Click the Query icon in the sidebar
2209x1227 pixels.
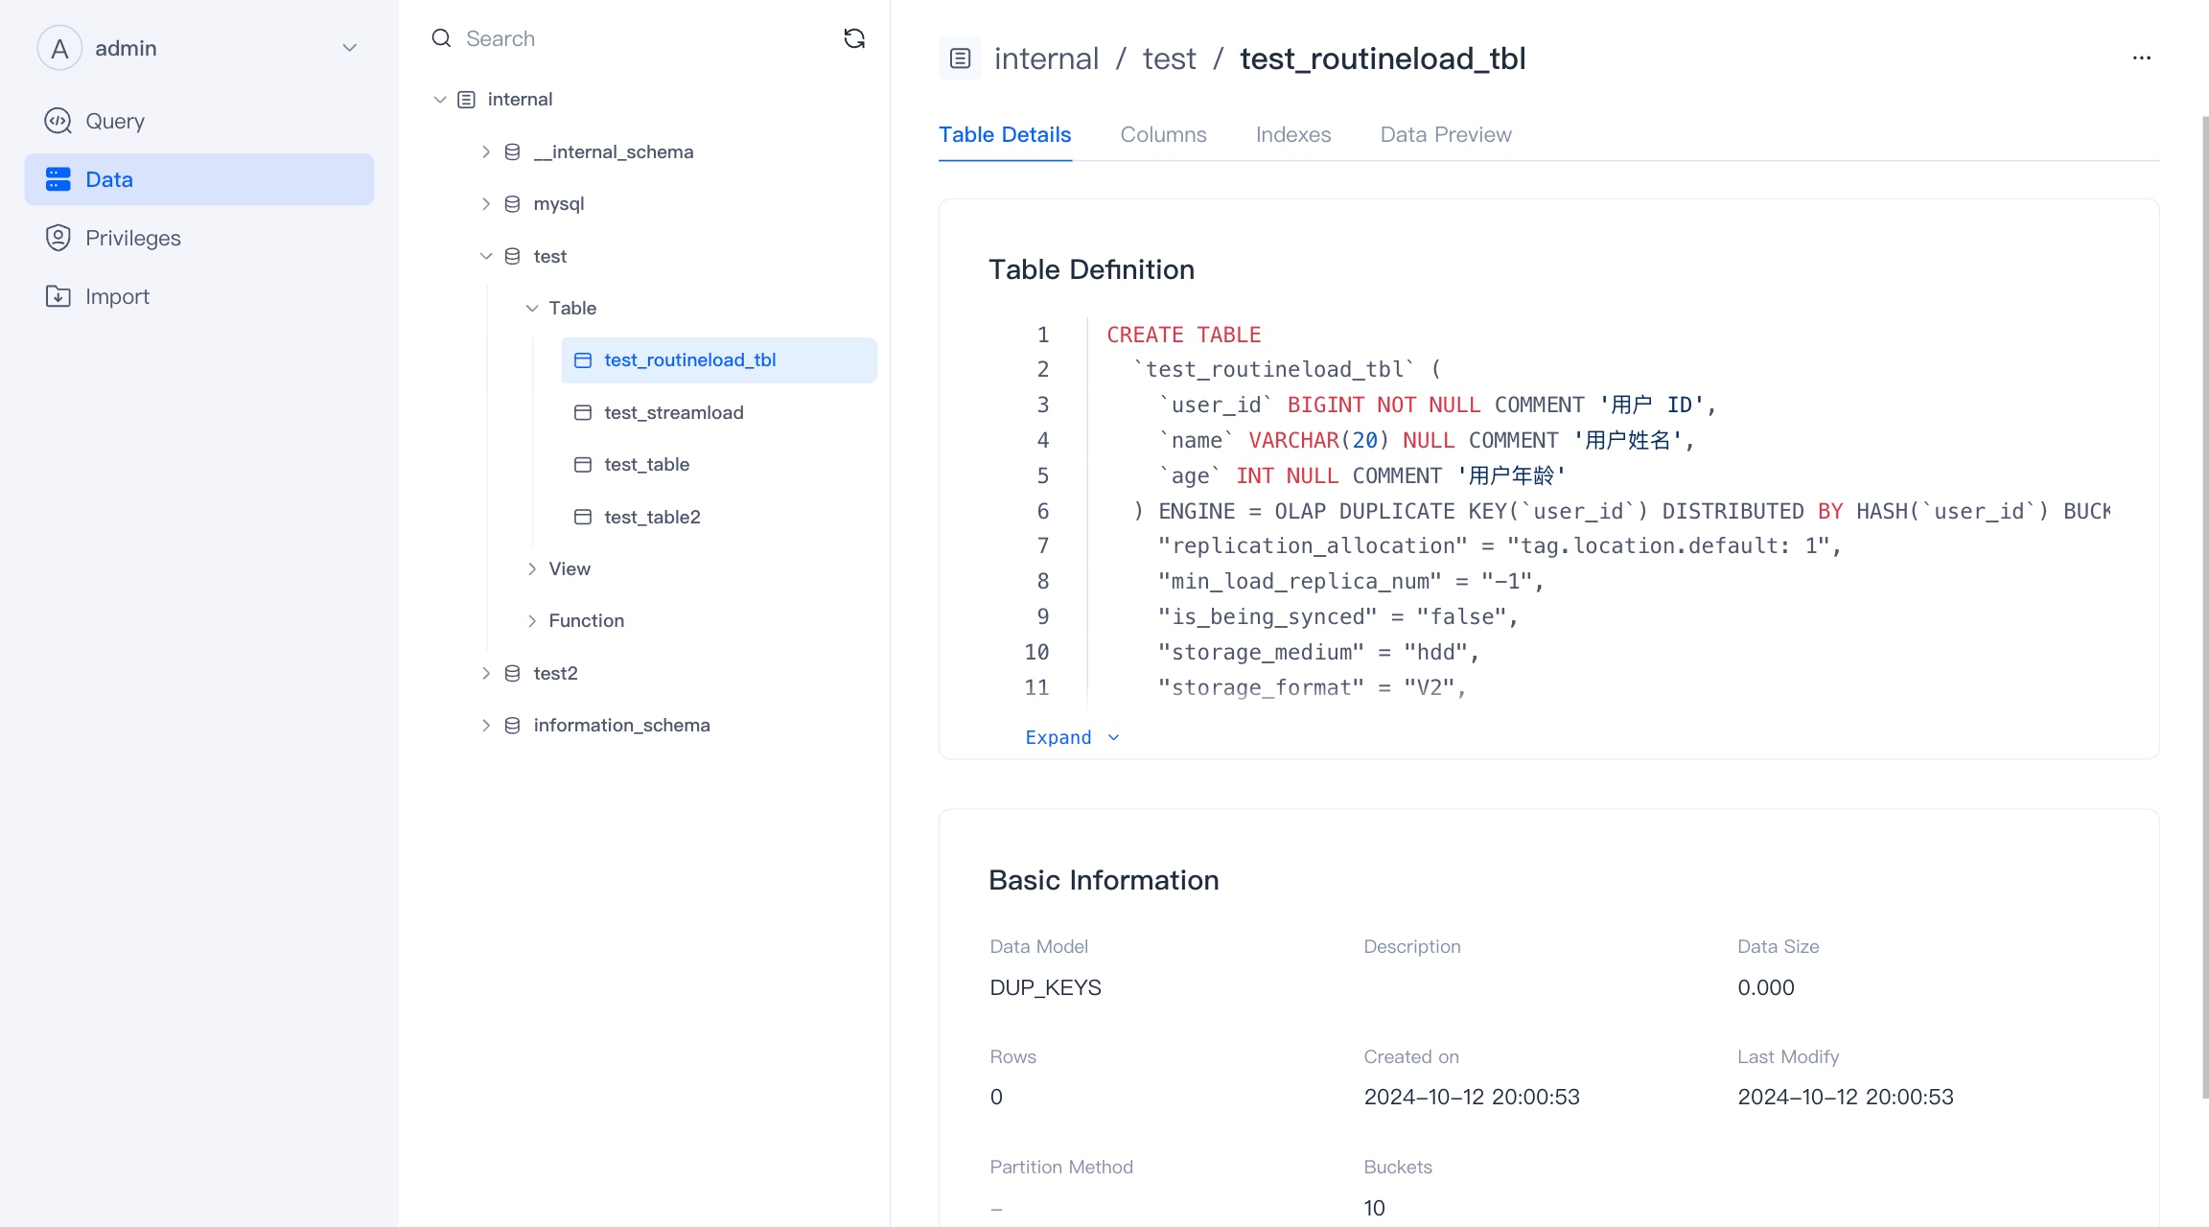(x=58, y=121)
